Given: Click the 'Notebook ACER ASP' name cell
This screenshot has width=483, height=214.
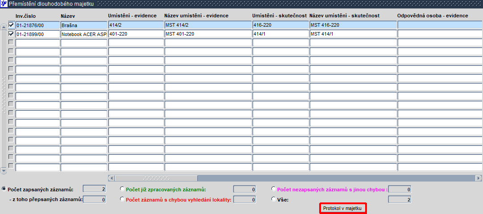Looking at the screenshot, I should coord(83,34).
